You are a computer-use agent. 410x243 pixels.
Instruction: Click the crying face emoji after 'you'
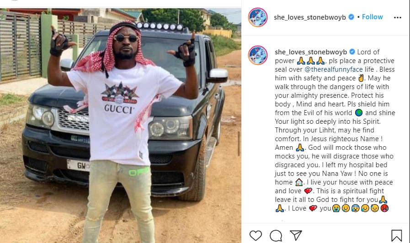(x=336, y=208)
